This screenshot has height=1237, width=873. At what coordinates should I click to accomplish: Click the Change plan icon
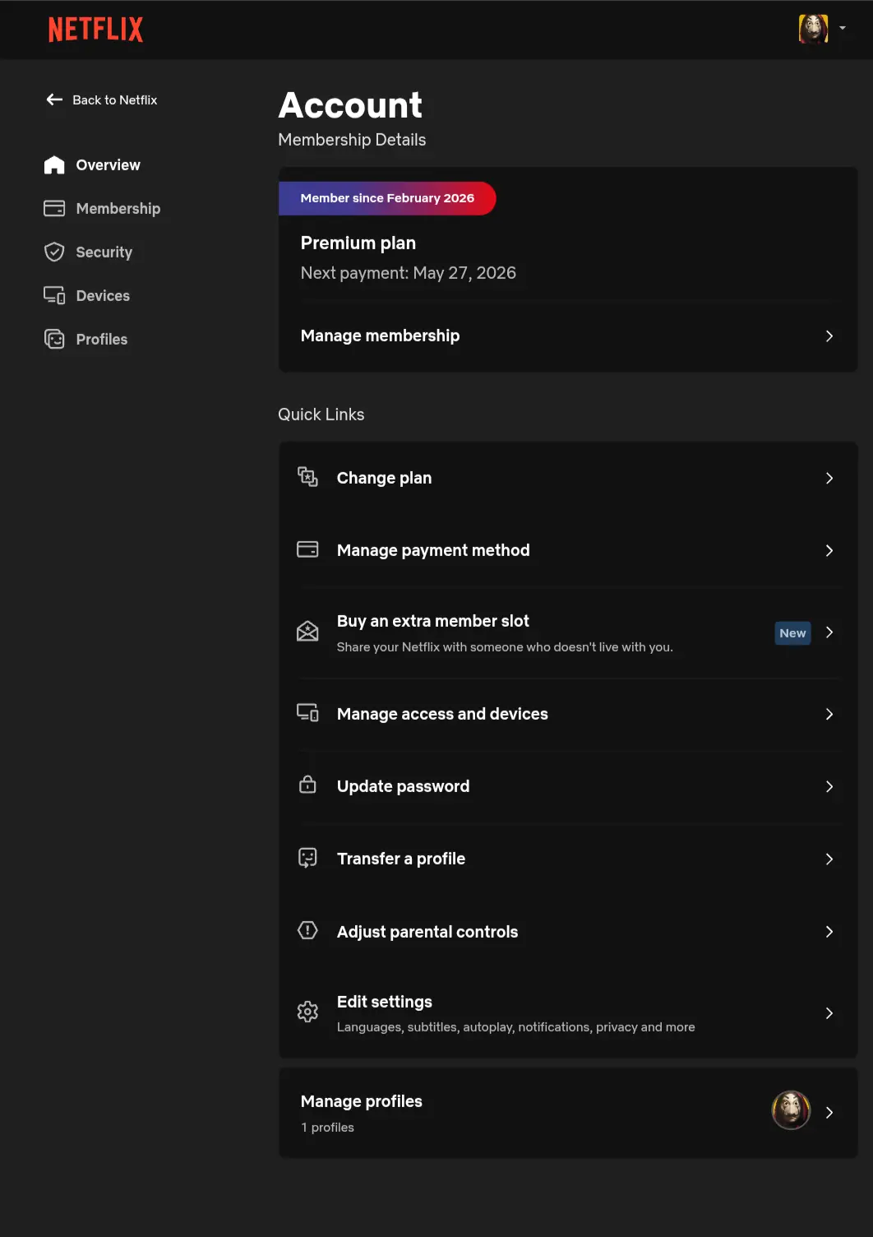(x=307, y=477)
